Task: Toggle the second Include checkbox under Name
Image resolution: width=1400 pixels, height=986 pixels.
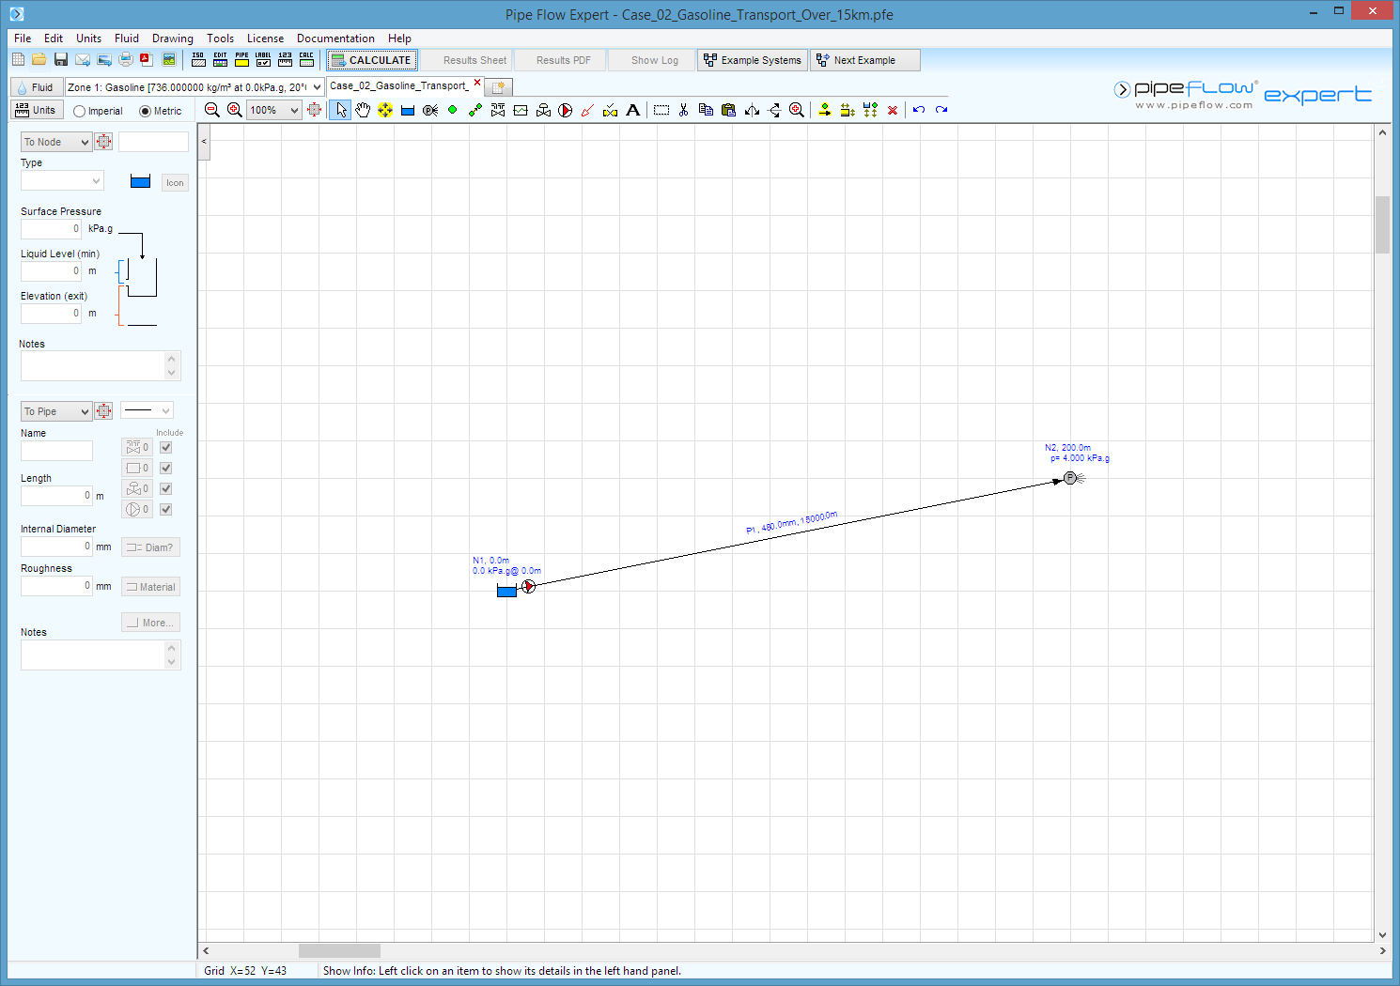Action: click(166, 468)
